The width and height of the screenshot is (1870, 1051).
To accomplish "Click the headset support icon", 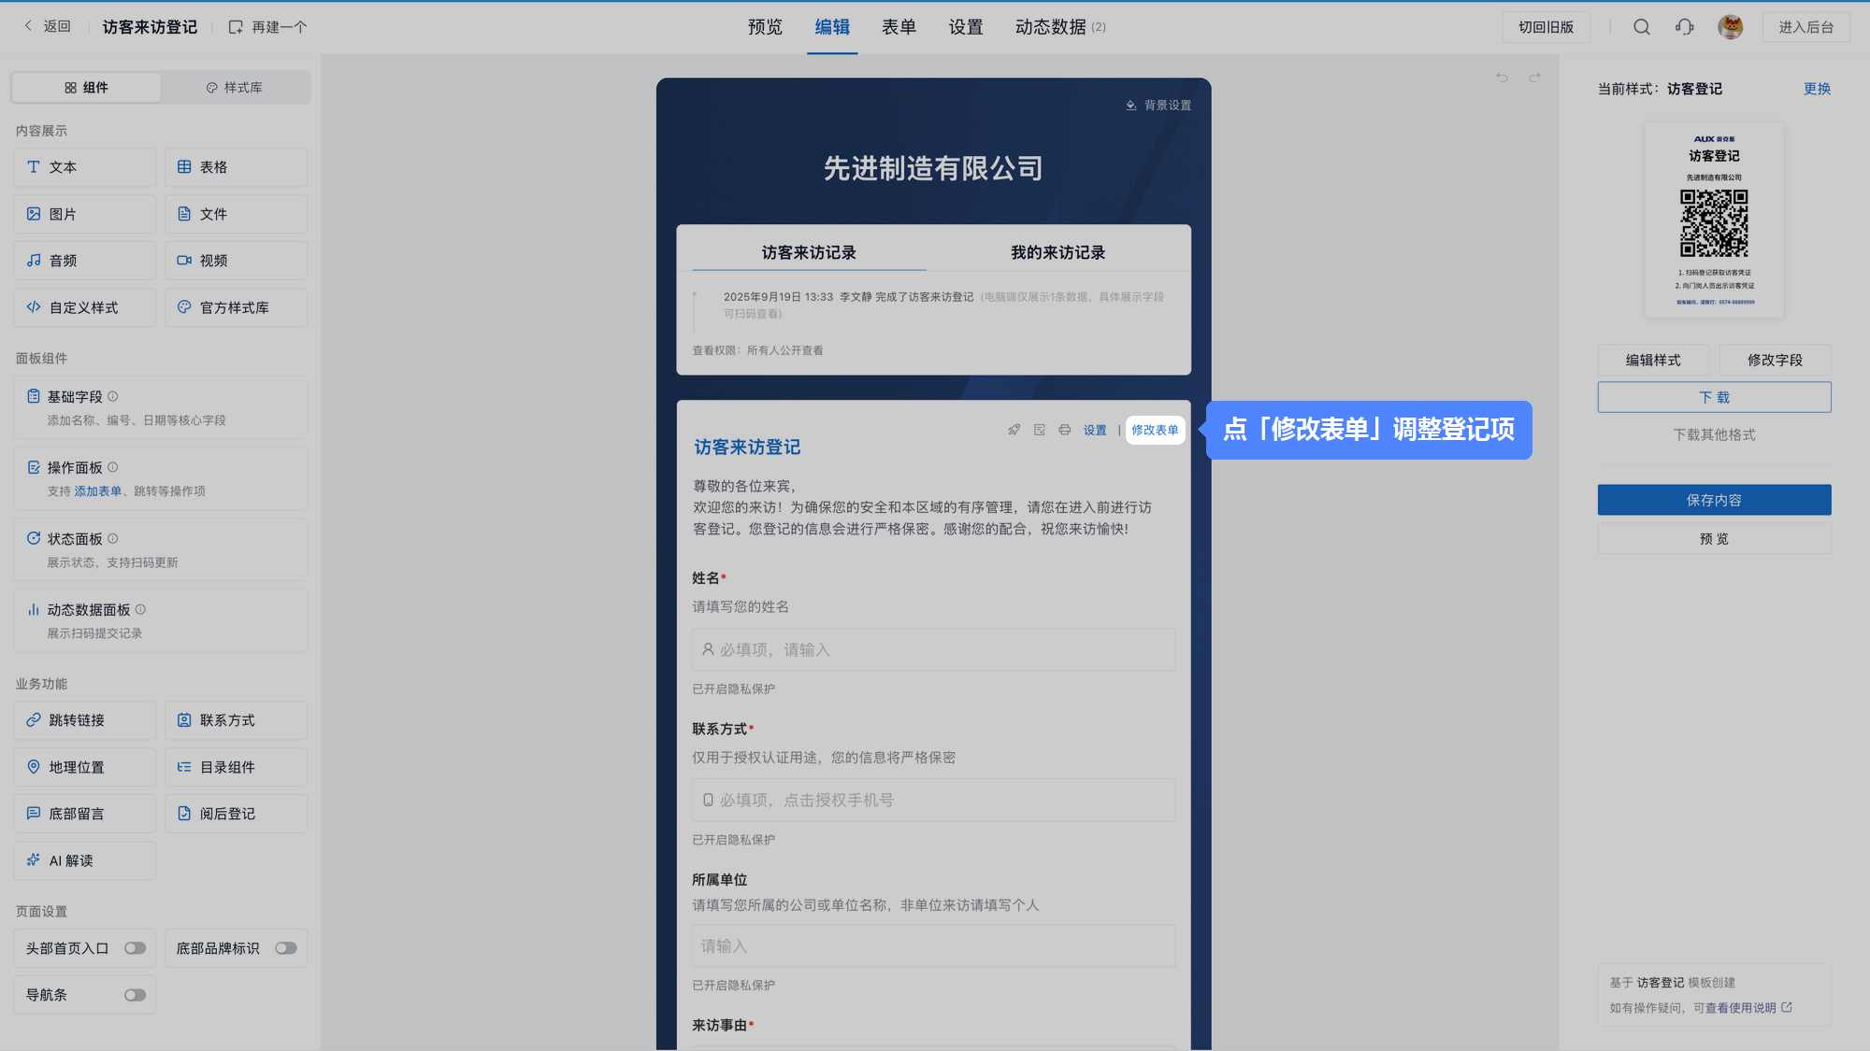I will point(1685,27).
